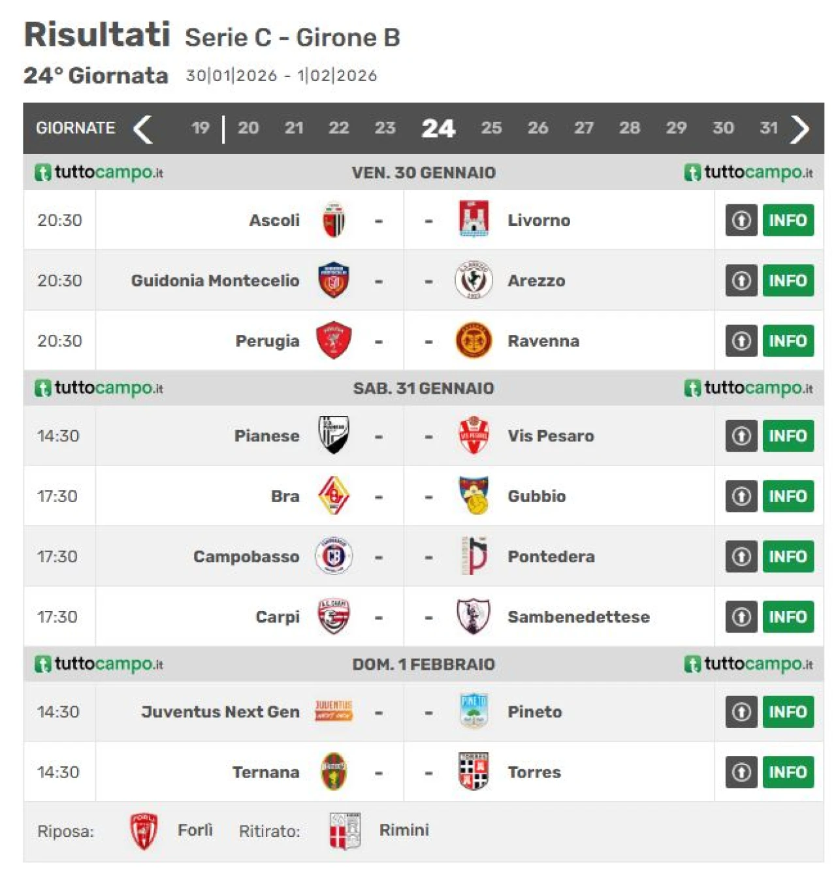Screen dimensions: 836x878
Task: Open the Campobasso team link
Action: 246,557
